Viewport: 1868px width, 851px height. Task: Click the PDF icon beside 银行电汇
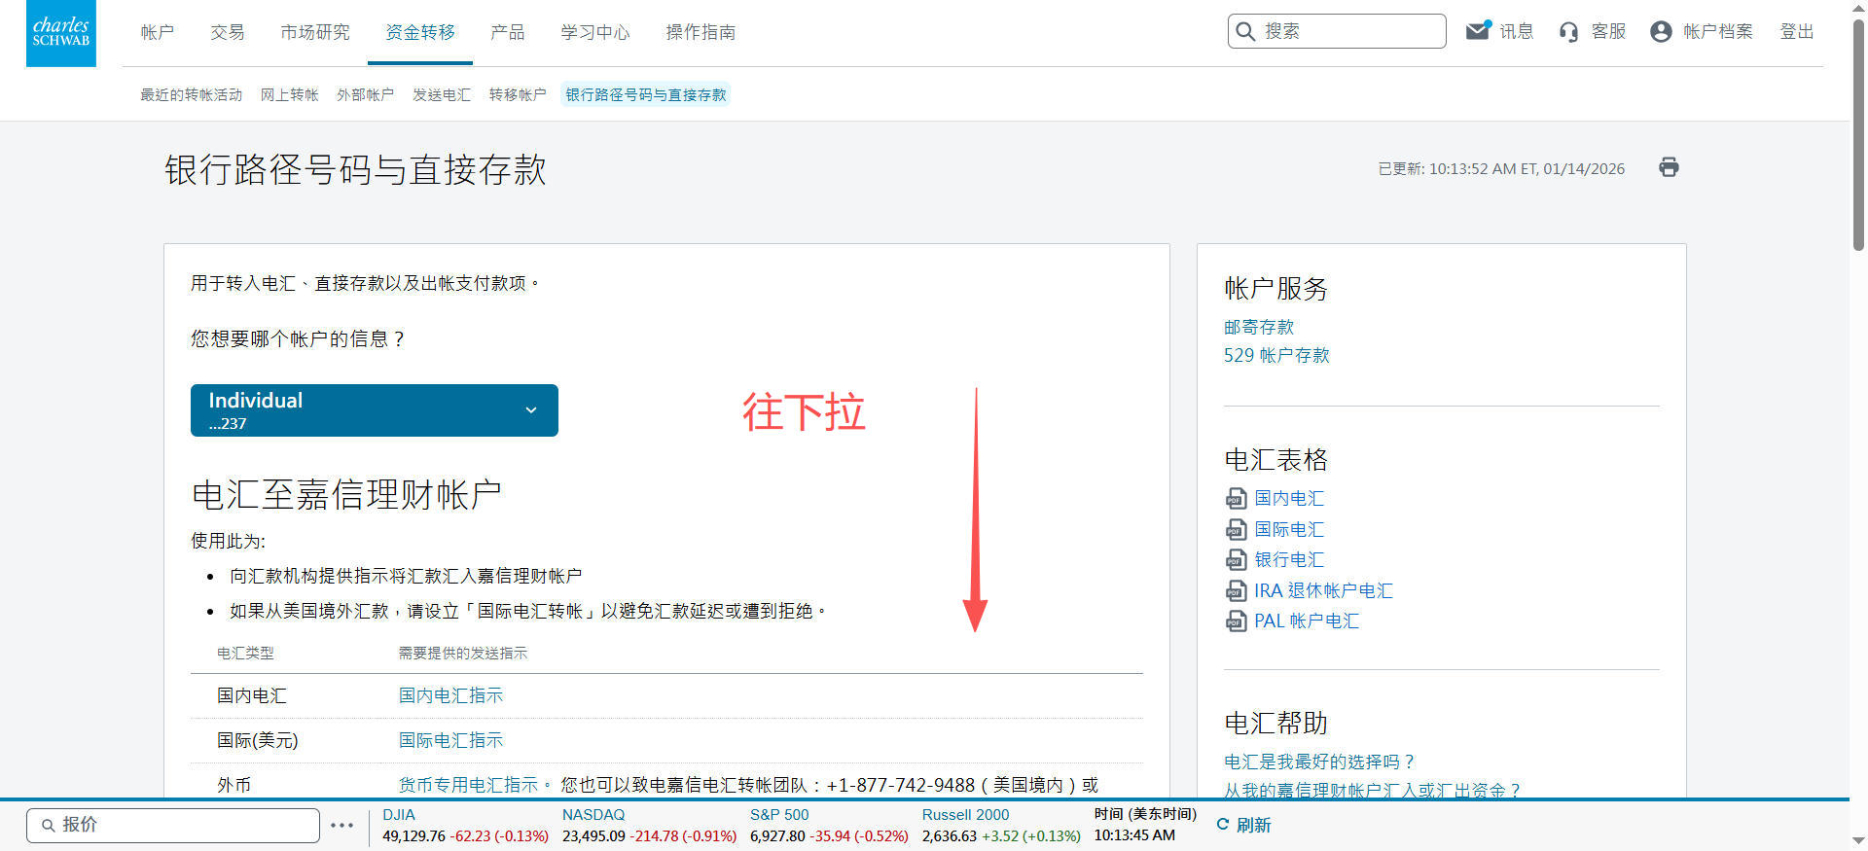click(1235, 560)
